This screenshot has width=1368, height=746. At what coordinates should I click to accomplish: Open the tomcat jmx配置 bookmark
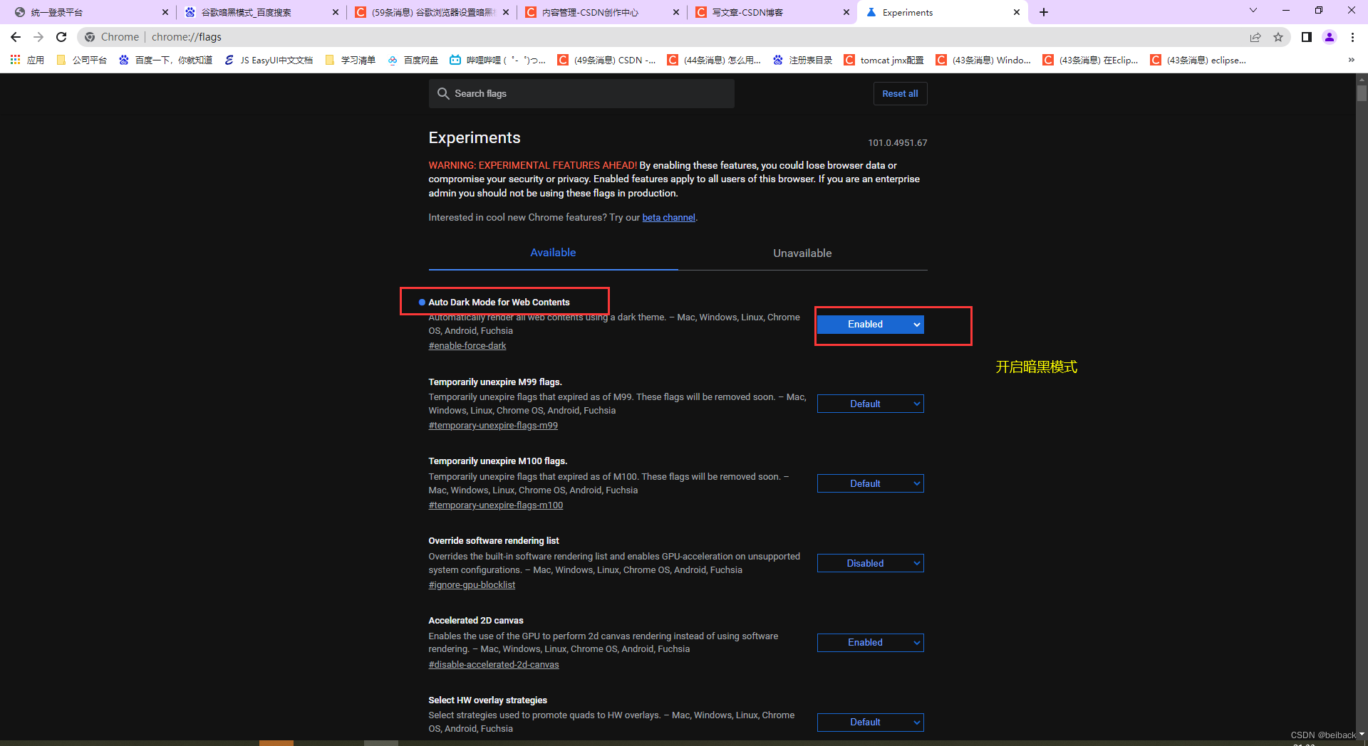tap(883, 60)
